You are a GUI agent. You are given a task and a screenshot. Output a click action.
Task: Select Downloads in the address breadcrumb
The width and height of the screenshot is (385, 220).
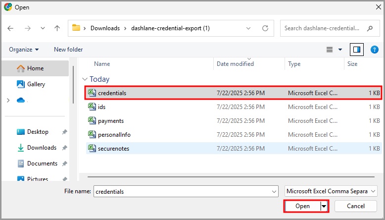click(105, 28)
